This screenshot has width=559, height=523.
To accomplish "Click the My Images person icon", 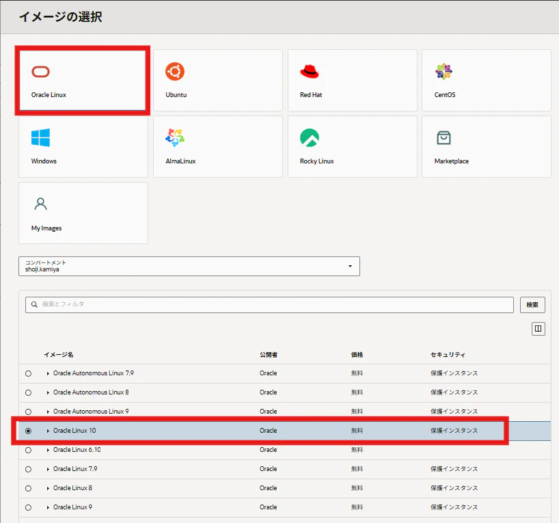I will coord(40,204).
